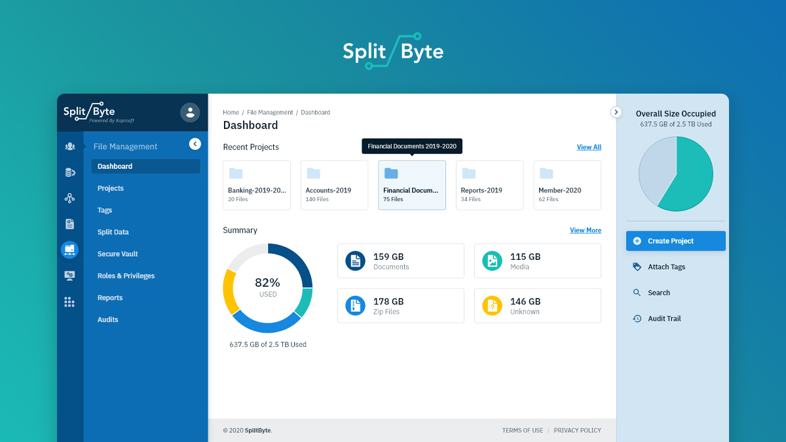
Task: Click the Member-2020 folder icon
Action: click(546, 174)
